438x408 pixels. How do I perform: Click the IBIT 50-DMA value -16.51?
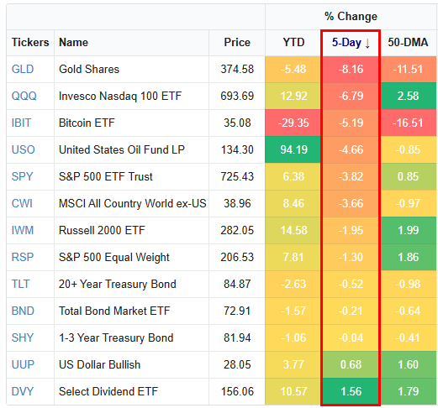(x=409, y=123)
